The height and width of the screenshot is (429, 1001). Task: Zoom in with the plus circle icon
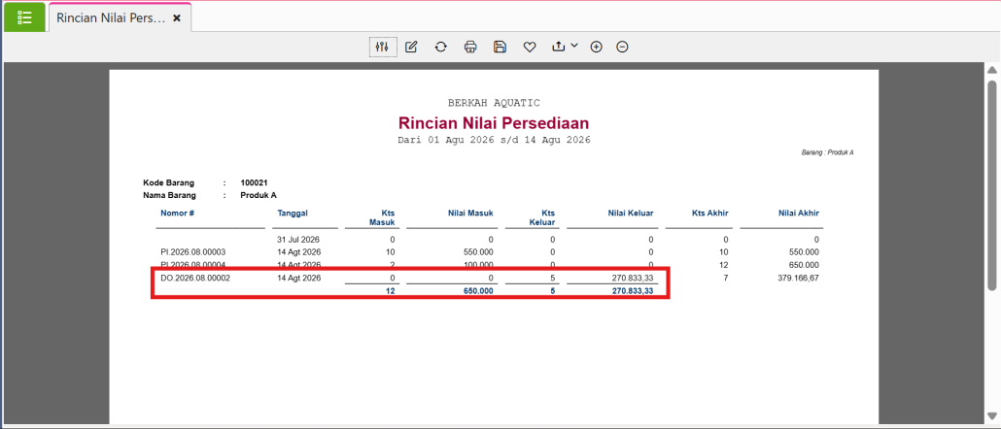click(x=597, y=47)
